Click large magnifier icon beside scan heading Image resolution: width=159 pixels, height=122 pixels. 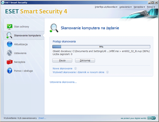coord(54,28)
